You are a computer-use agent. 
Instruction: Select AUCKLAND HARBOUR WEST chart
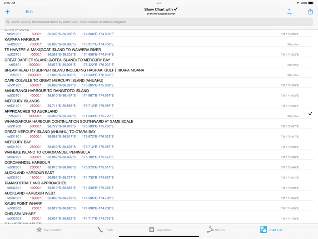click(x=159, y=196)
